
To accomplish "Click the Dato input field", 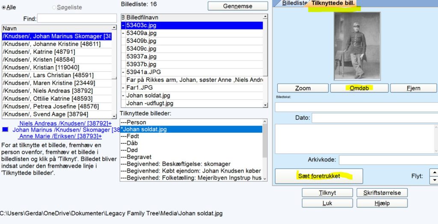I will pos(375,118).
